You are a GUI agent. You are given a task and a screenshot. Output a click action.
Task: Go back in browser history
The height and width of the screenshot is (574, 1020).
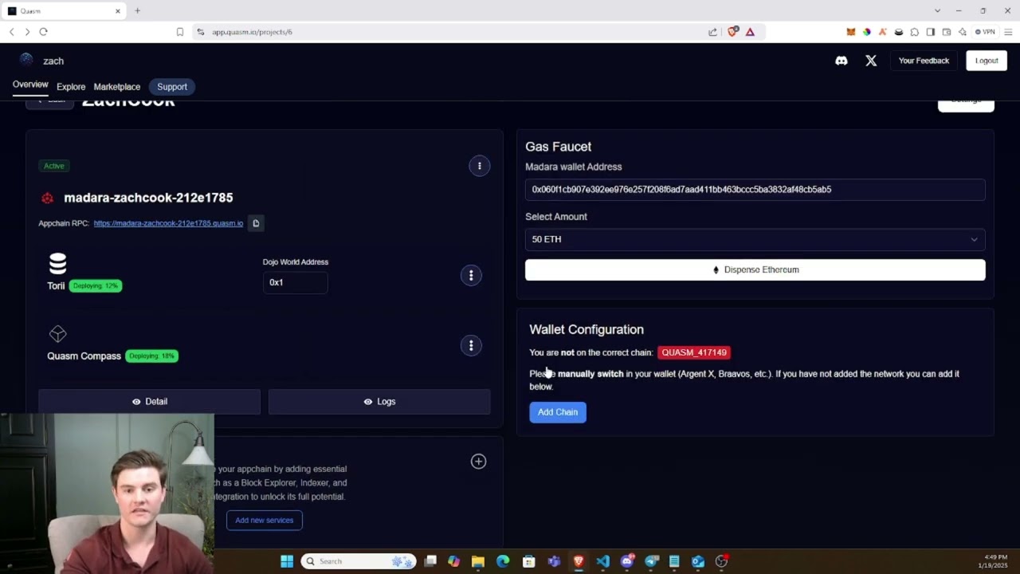point(11,32)
